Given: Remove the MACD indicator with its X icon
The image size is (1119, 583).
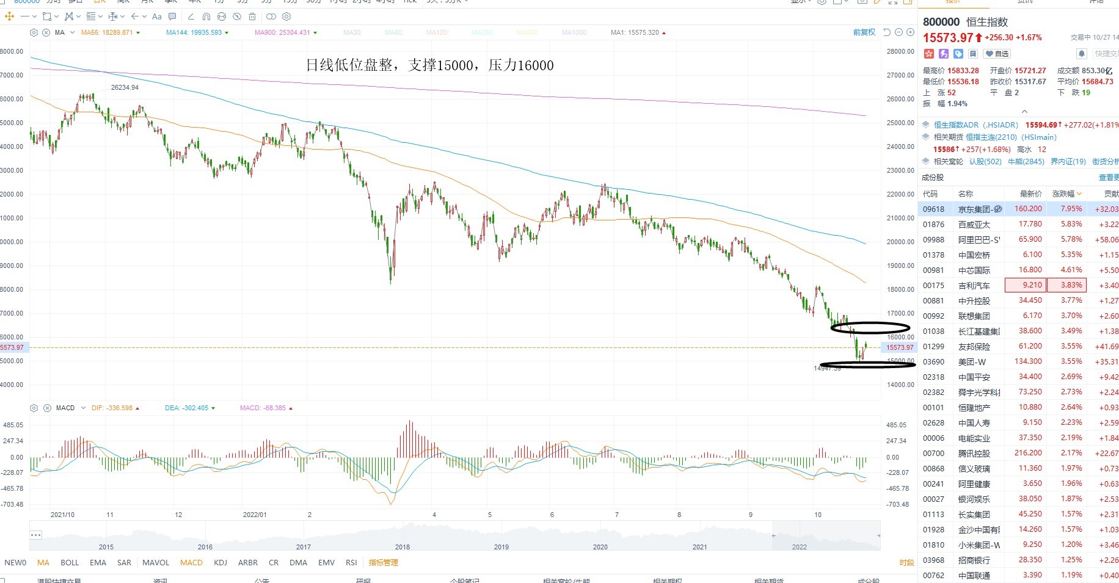Looking at the screenshot, I should (x=47, y=408).
